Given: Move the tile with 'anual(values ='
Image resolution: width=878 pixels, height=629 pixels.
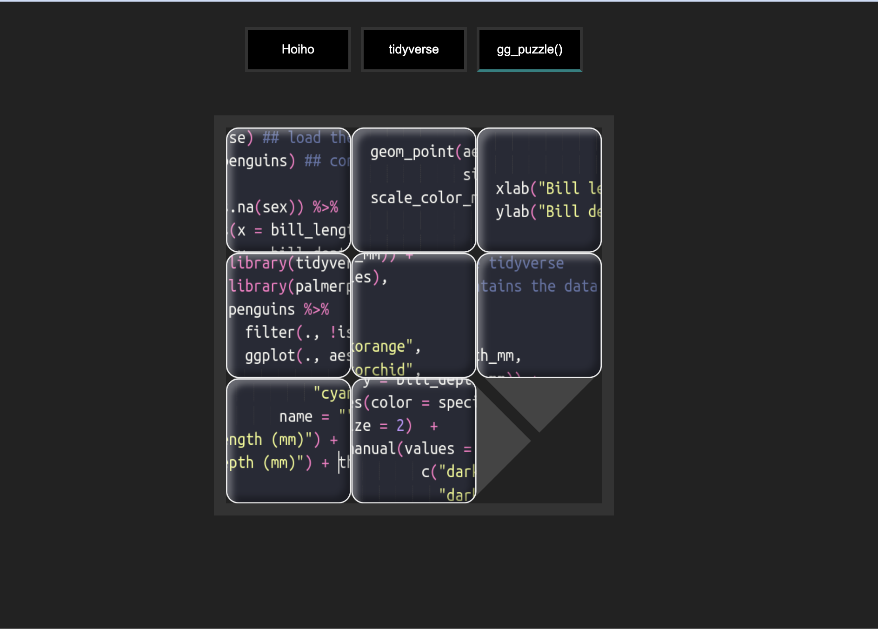Looking at the screenshot, I should pyautogui.click(x=414, y=441).
